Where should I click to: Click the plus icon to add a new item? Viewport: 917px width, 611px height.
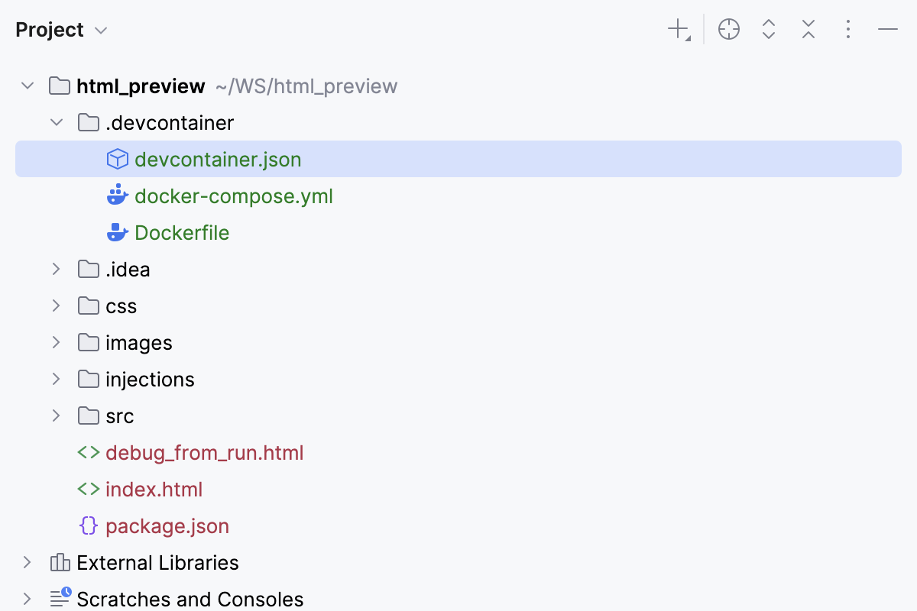677,29
